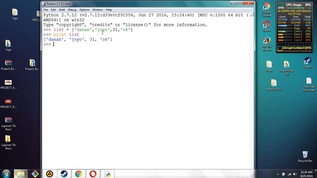Click the shell scrollbar up arrow
Viewport: 317px width, 178px height.
(x=252, y=14)
